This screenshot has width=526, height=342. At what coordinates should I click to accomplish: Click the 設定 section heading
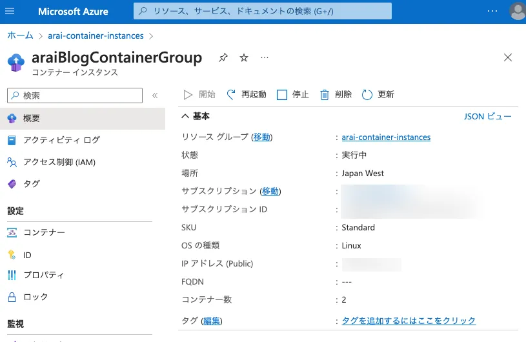pos(15,211)
